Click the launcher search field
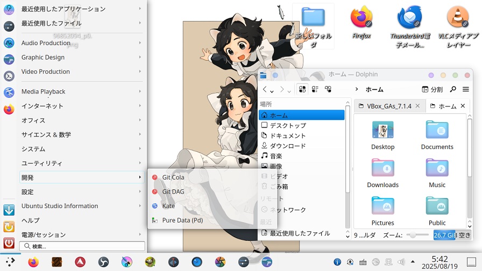 (82, 246)
